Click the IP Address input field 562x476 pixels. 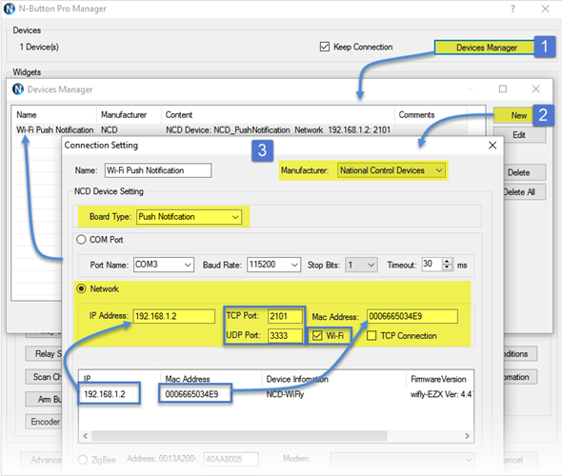(x=173, y=316)
